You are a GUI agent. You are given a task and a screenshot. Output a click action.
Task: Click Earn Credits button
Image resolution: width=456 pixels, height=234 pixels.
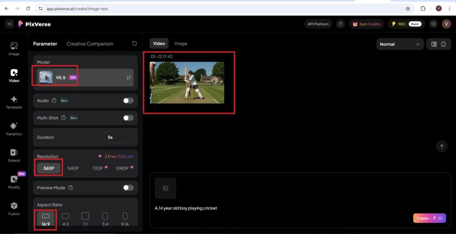[x=366, y=24]
